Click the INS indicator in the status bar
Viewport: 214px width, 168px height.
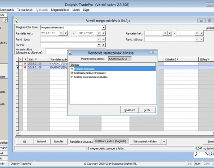189,163
